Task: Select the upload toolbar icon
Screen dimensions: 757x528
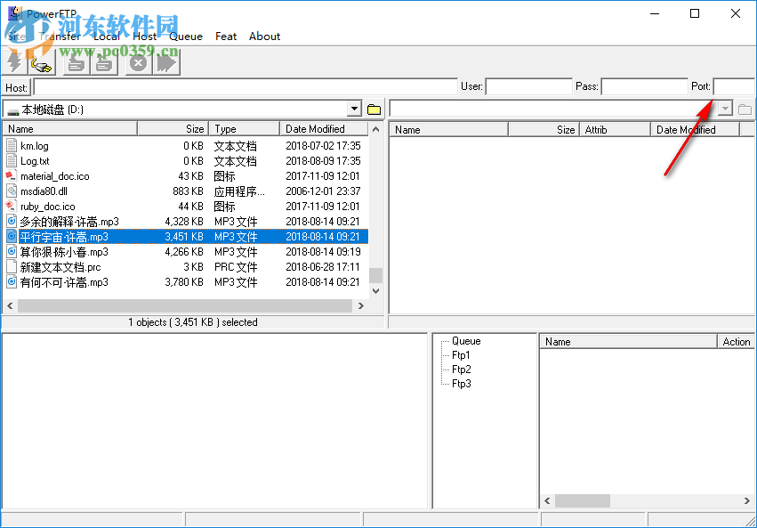Action: click(104, 63)
